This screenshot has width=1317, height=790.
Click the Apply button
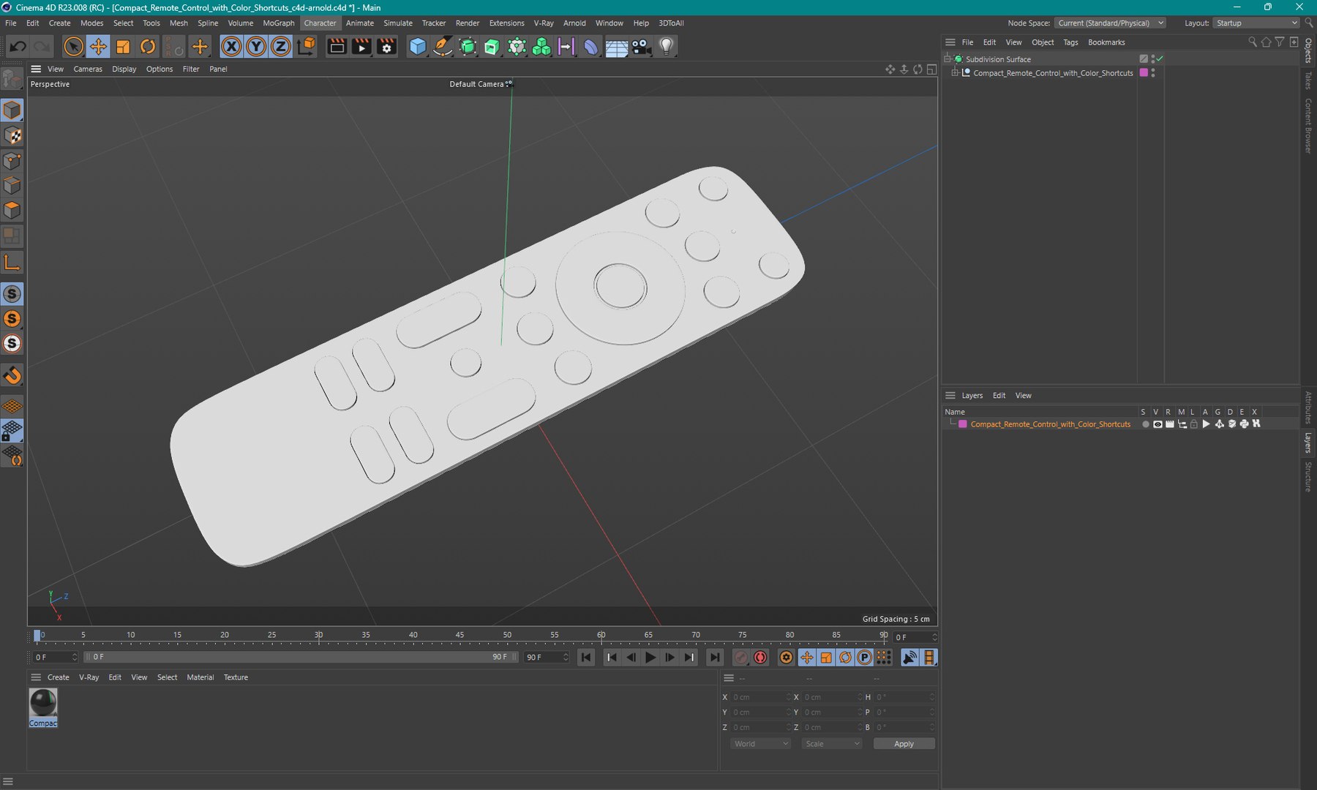(x=904, y=744)
